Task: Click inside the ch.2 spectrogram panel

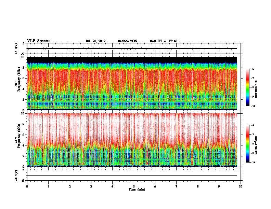Action: pos(132,140)
